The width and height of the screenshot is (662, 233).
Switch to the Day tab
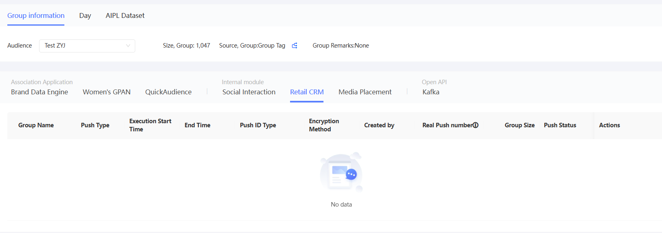85,15
